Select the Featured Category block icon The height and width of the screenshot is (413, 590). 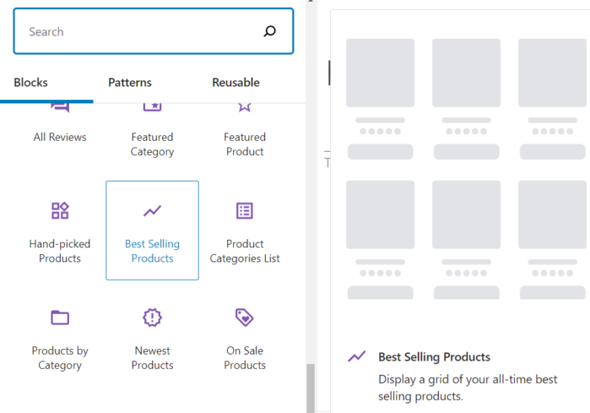coord(152,107)
